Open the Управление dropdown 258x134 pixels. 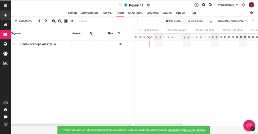[228, 5]
